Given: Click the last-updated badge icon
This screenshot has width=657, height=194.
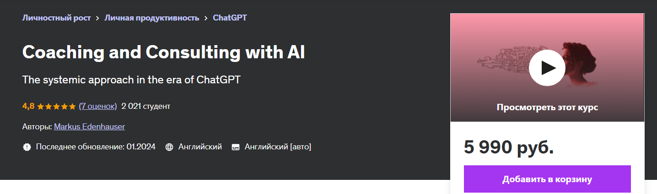Looking at the screenshot, I should pos(27,147).
